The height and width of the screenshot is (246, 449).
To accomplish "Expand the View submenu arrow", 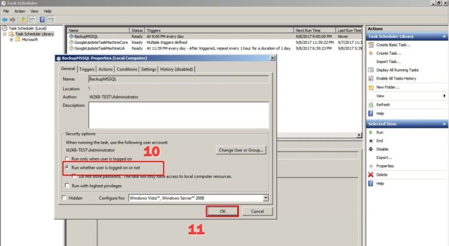I will pyautogui.click(x=444, y=96).
